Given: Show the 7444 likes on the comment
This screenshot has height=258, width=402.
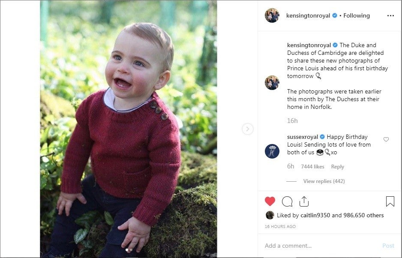Looking at the screenshot, I should [312, 167].
